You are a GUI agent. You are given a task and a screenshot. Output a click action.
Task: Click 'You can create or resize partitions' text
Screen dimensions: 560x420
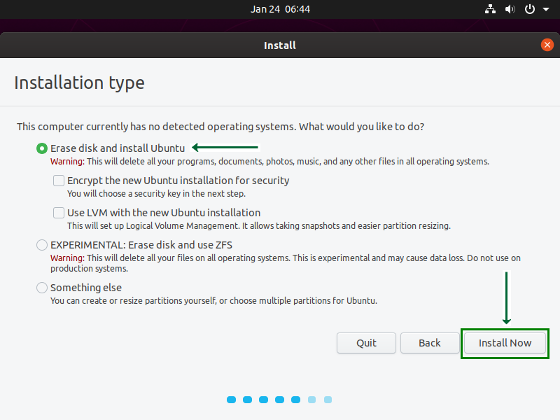[x=213, y=301]
